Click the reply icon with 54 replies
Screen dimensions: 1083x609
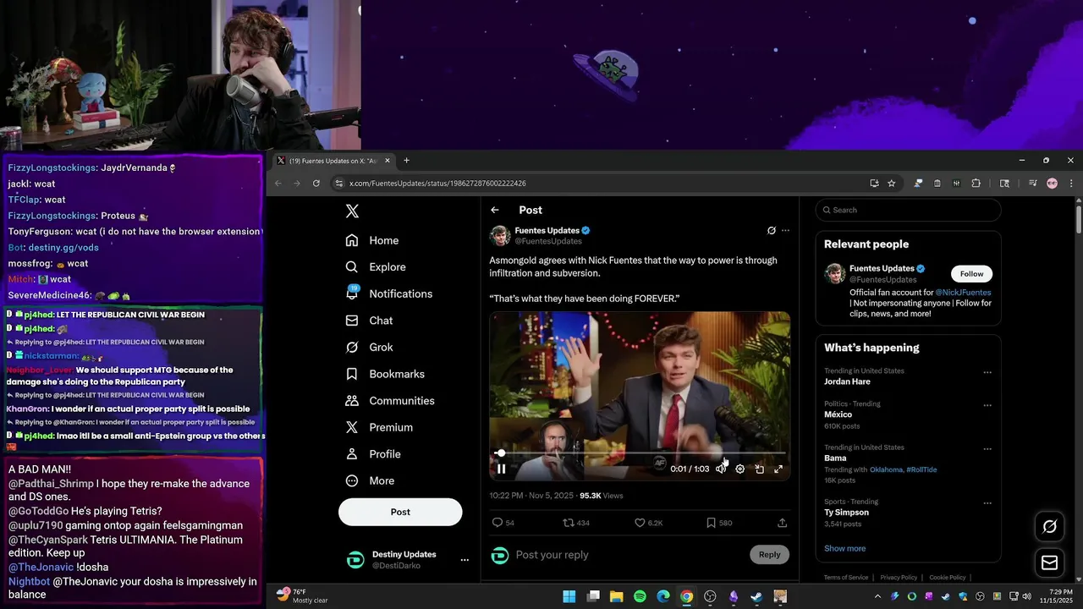click(498, 523)
